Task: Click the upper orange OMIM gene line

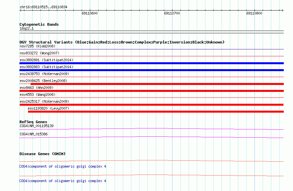Action: (x=151, y=161)
